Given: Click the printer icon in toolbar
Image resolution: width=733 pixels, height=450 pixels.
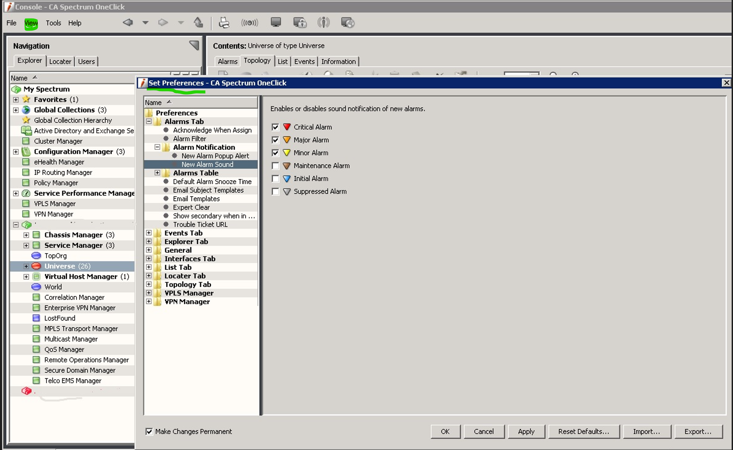Looking at the screenshot, I should click(224, 23).
